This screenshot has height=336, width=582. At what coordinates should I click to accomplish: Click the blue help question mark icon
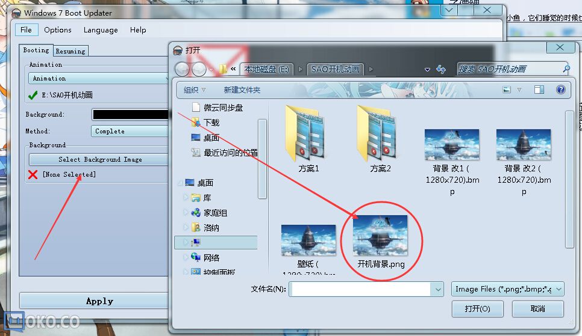pos(561,90)
